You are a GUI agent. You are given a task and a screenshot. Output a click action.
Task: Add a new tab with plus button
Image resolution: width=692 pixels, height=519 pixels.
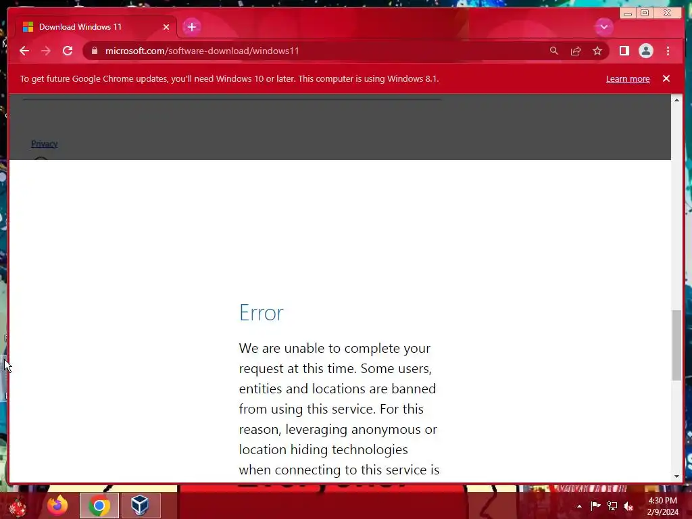click(191, 27)
